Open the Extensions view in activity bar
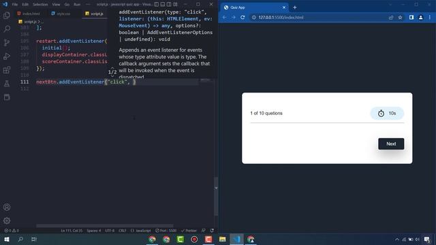This screenshot has width=436, height=245. (7, 69)
